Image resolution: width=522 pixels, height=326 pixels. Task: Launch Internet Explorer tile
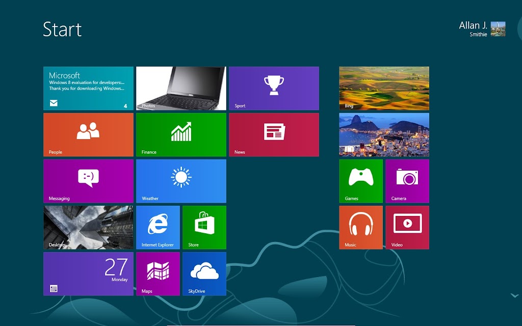(x=158, y=228)
